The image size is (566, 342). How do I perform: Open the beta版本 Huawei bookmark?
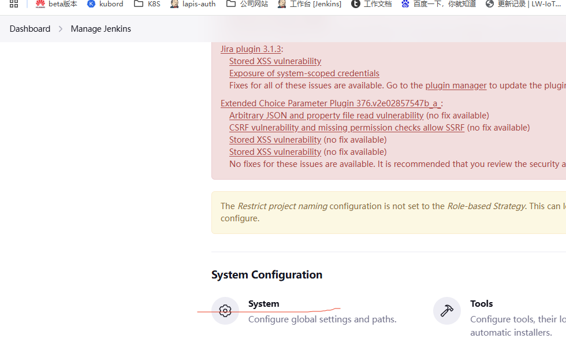(x=57, y=4)
